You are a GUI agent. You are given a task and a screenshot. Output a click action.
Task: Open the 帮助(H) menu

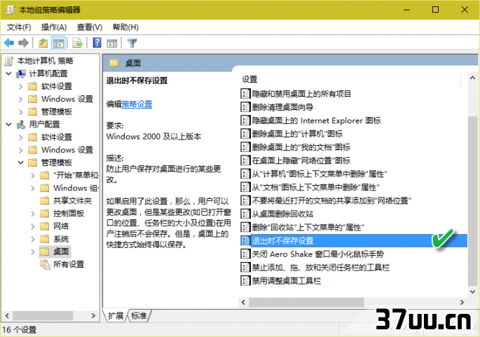click(125, 27)
